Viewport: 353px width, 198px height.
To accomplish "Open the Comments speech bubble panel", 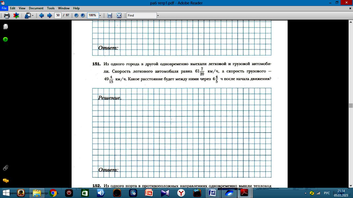I will click(x=5, y=181).
